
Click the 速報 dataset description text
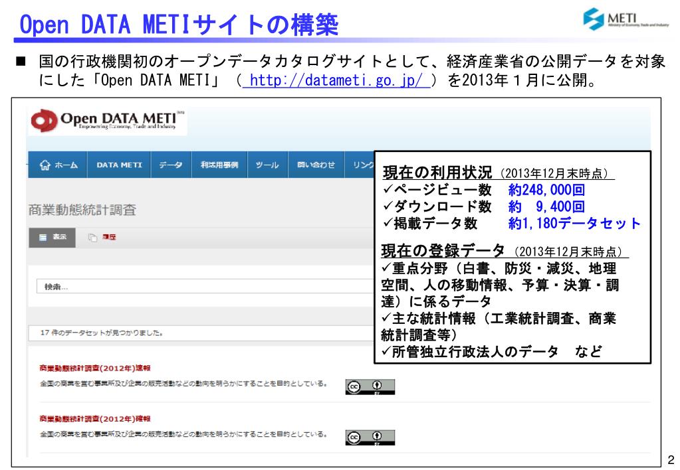click(183, 384)
